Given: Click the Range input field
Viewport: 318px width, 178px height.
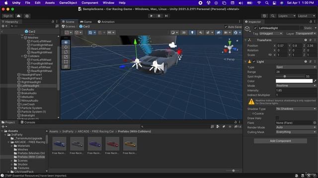Looking at the screenshot, I should click(296, 72).
